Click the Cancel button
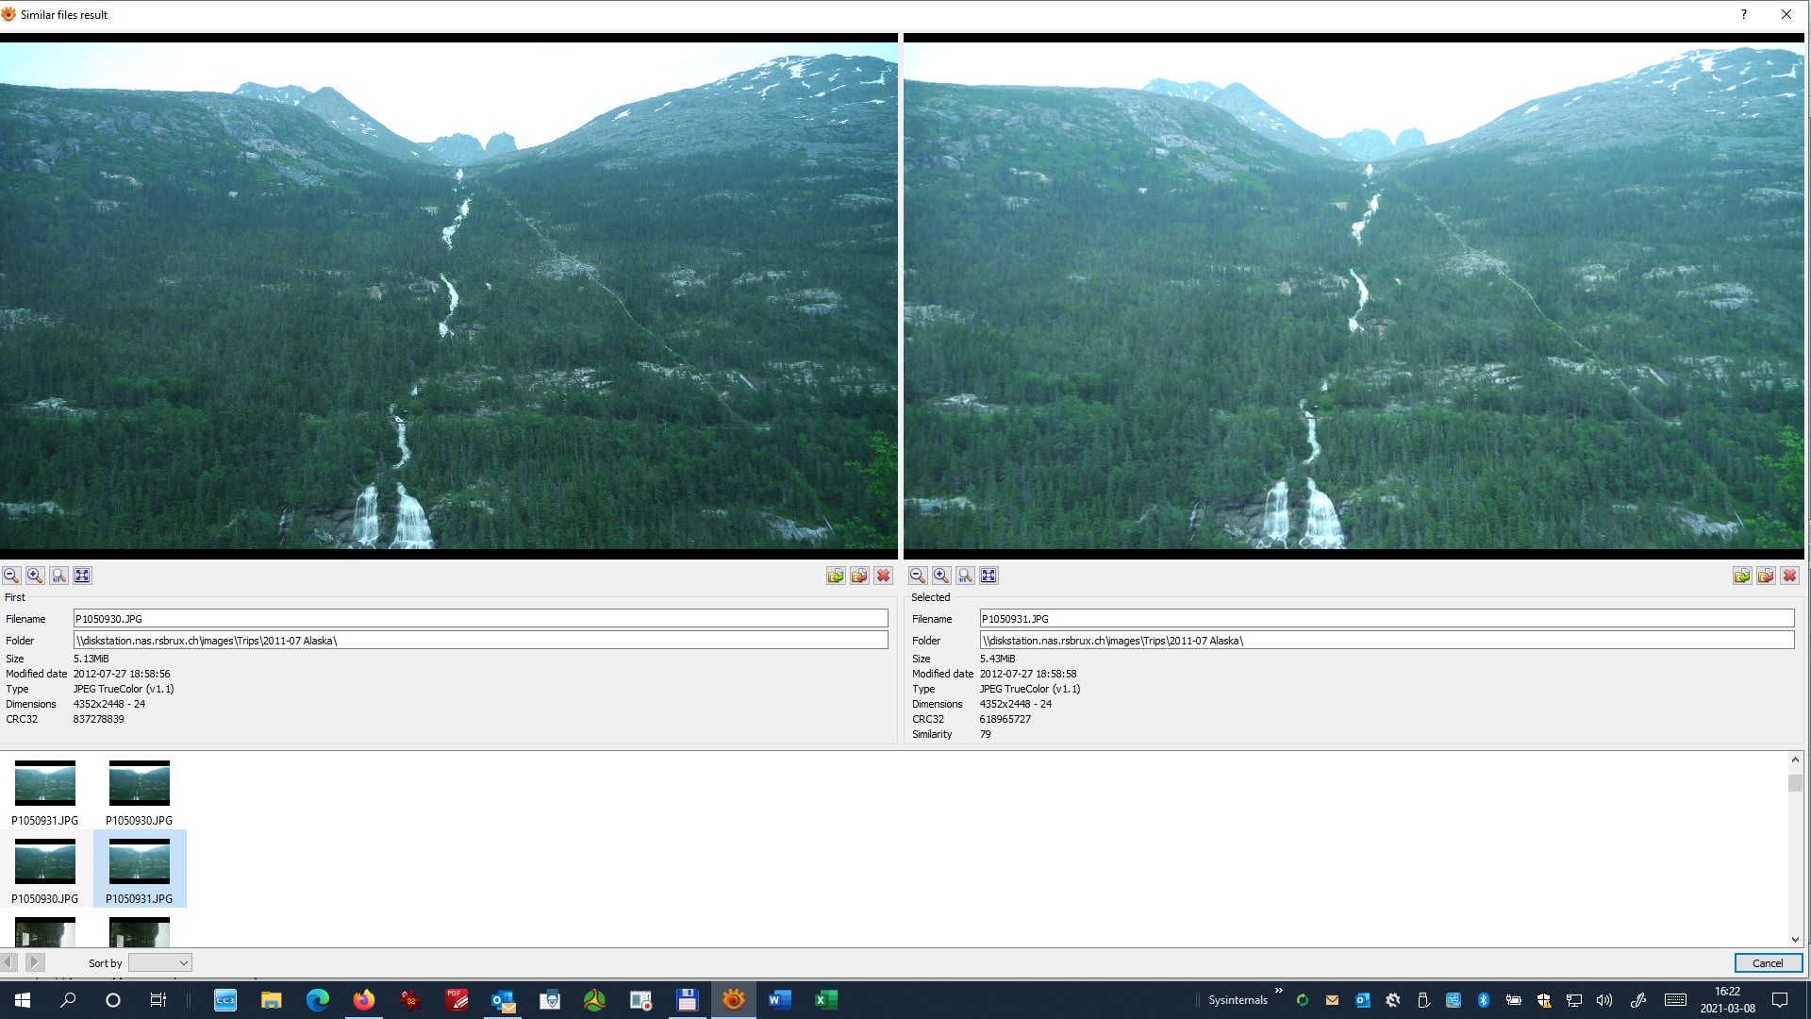The width and height of the screenshot is (1811, 1019). pyautogui.click(x=1768, y=962)
